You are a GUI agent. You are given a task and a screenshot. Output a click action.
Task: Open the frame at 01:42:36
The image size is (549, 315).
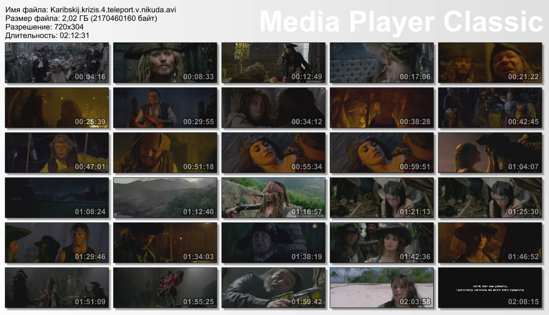point(382,243)
